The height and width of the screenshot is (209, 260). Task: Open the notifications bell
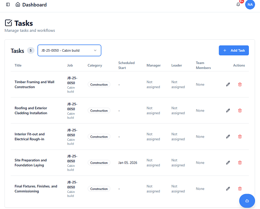238,5
